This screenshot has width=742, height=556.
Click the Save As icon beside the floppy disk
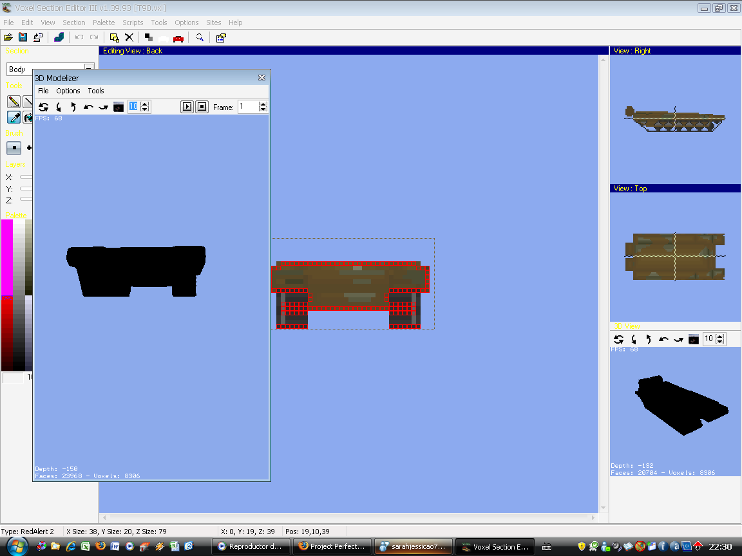coord(38,37)
